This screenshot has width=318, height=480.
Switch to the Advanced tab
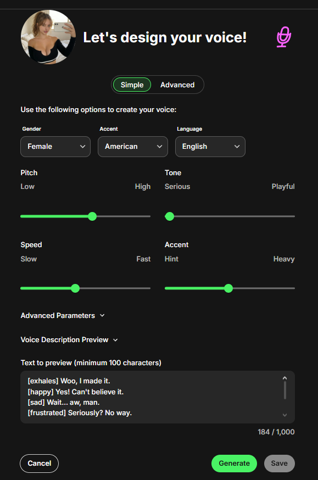click(x=177, y=85)
